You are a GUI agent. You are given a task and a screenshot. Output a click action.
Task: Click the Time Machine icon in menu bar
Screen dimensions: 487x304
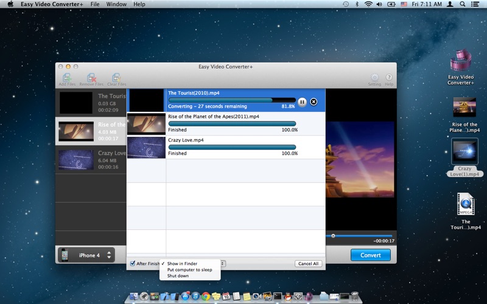point(346,4)
